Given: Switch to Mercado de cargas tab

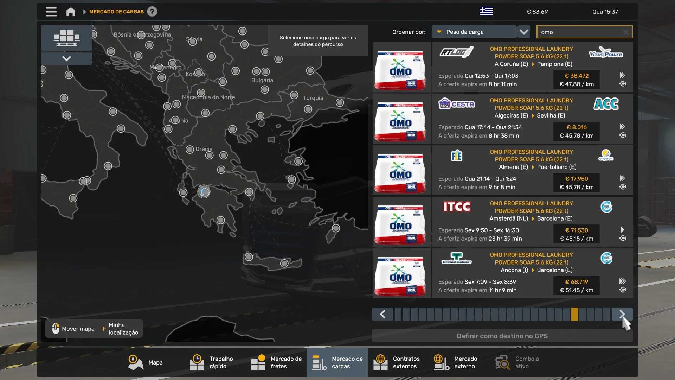Looking at the screenshot, I should [x=337, y=363].
